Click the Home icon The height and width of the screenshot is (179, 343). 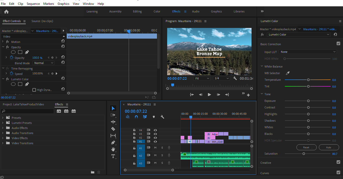[x=6, y=11]
